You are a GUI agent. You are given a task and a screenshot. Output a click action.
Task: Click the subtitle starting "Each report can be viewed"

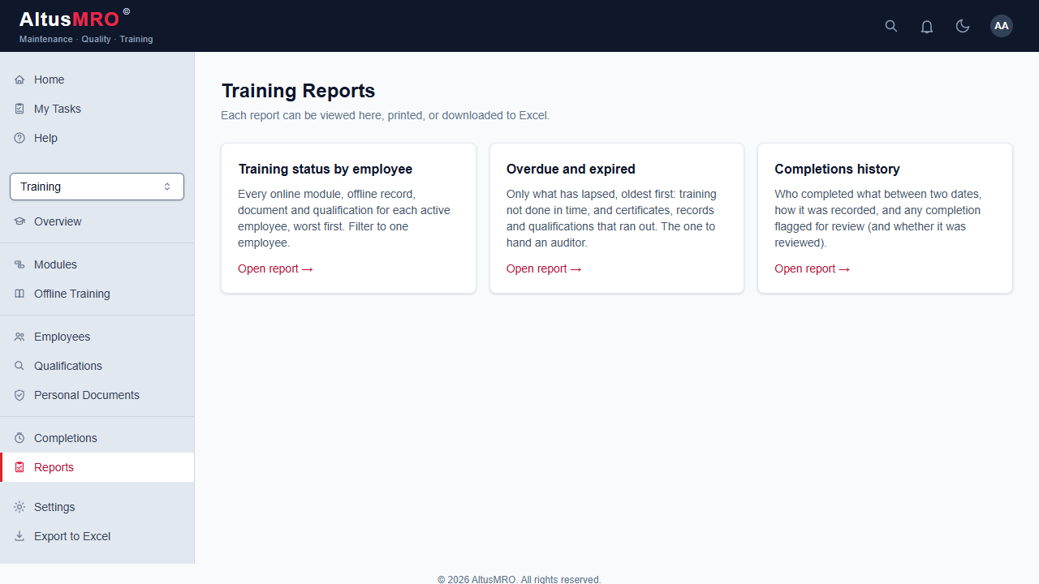click(385, 115)
